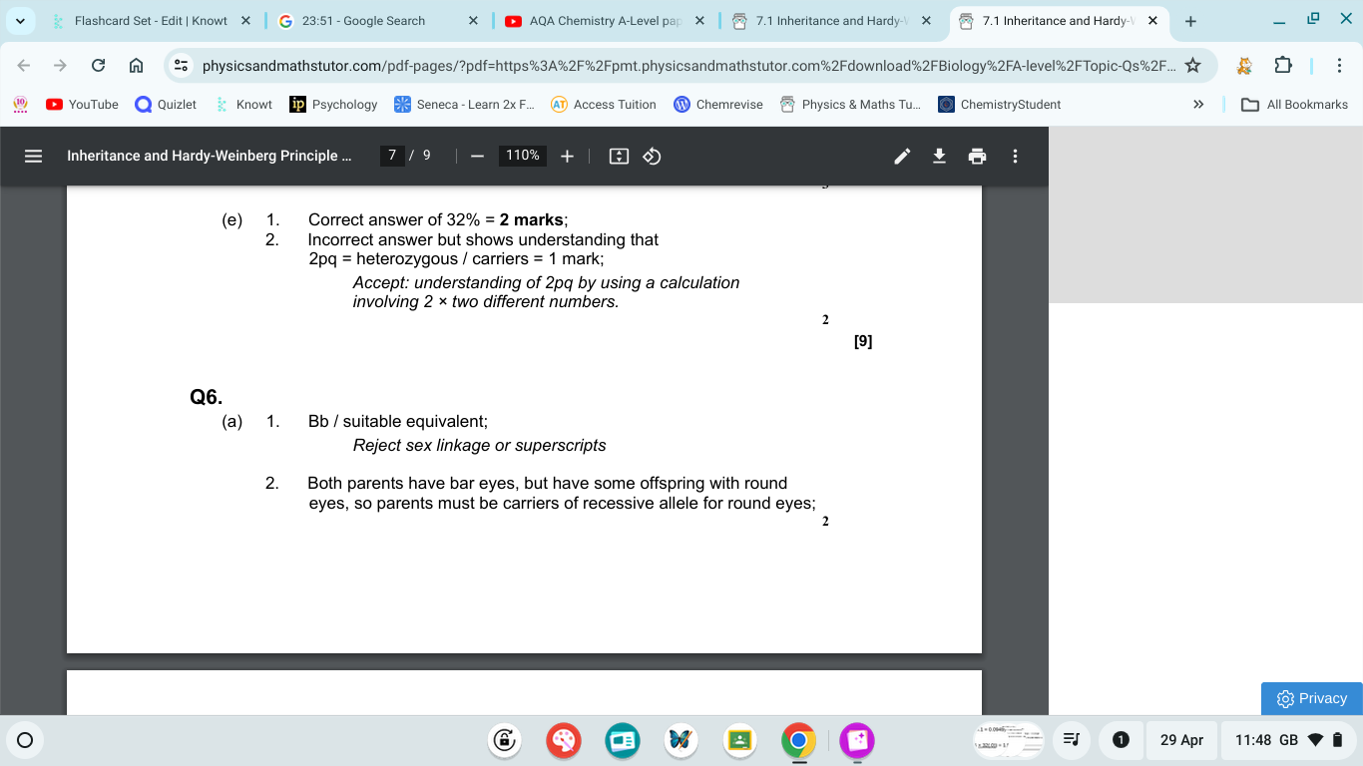Open the butterfly app in shelf

(x=681, y=740)
